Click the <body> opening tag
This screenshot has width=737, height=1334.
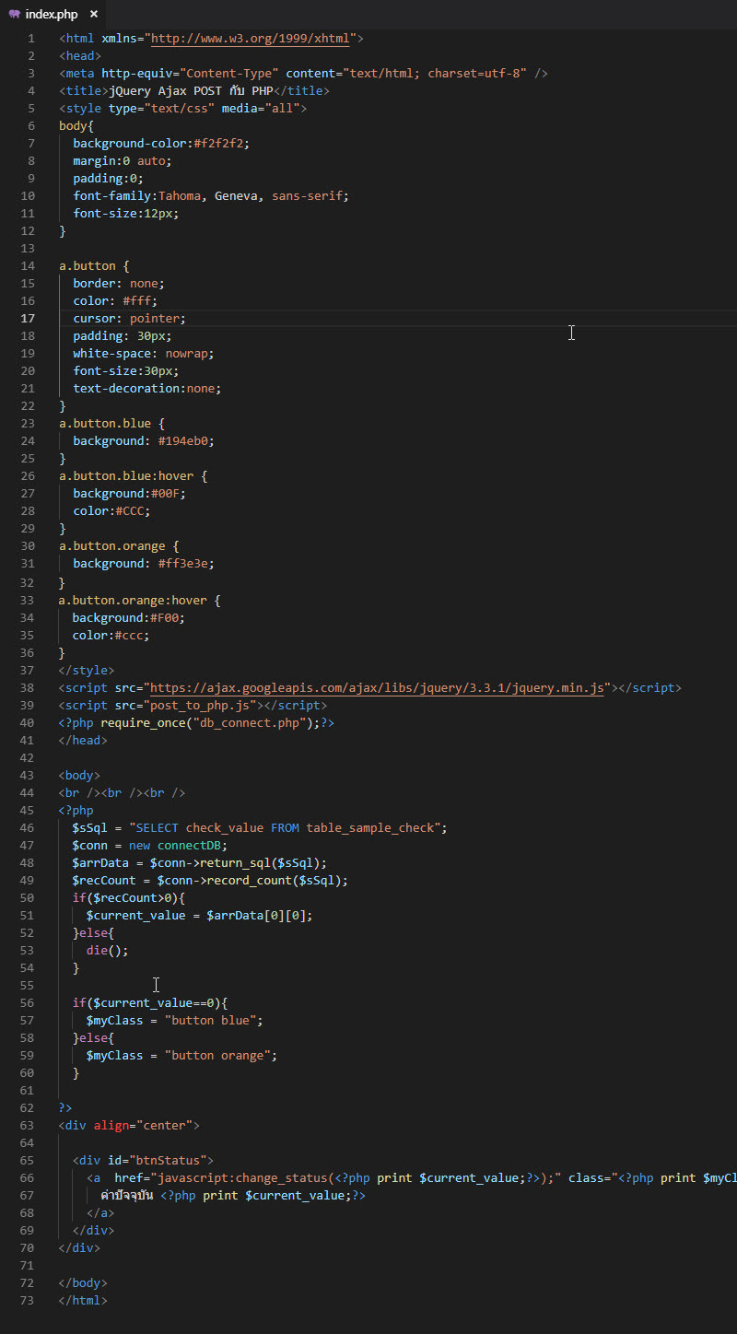pos(80,776)
